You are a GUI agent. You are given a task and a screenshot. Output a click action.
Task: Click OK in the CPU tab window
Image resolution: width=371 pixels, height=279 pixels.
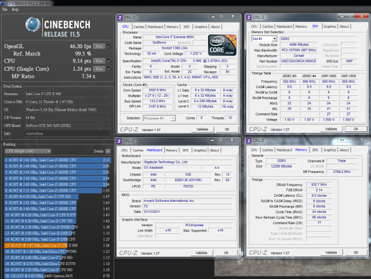227,129
